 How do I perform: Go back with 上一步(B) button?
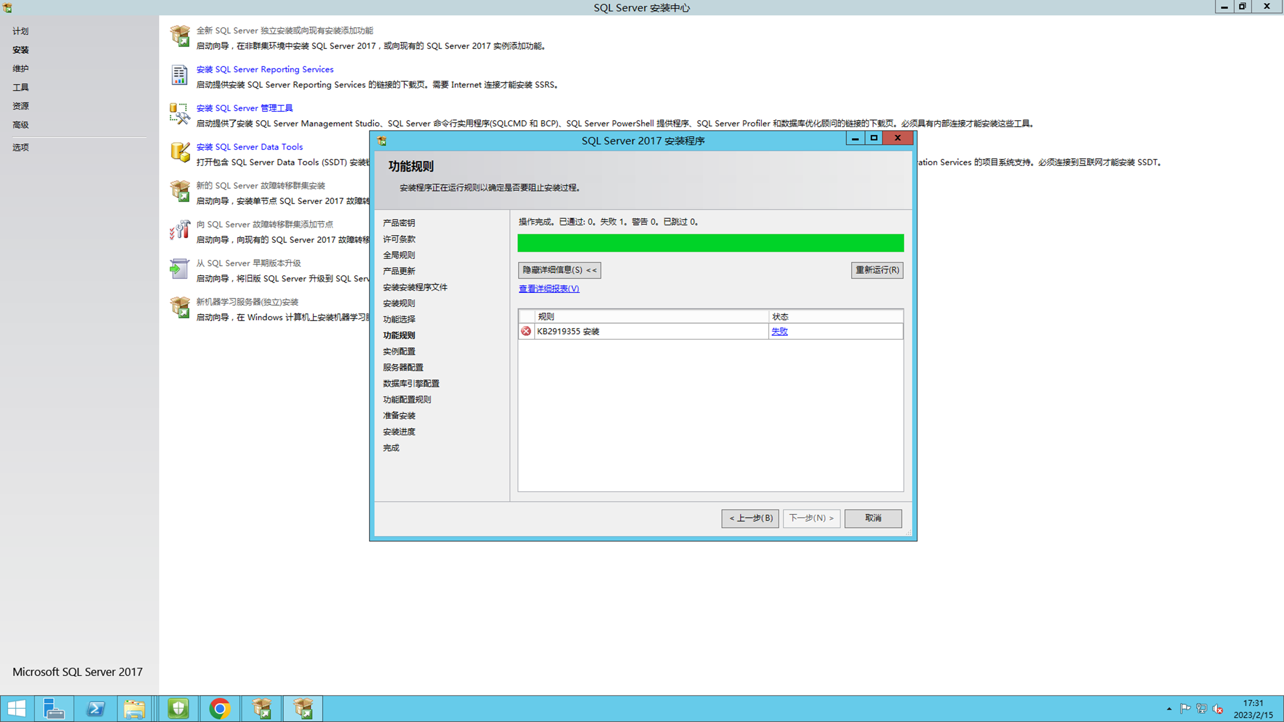tap(750, 518)
